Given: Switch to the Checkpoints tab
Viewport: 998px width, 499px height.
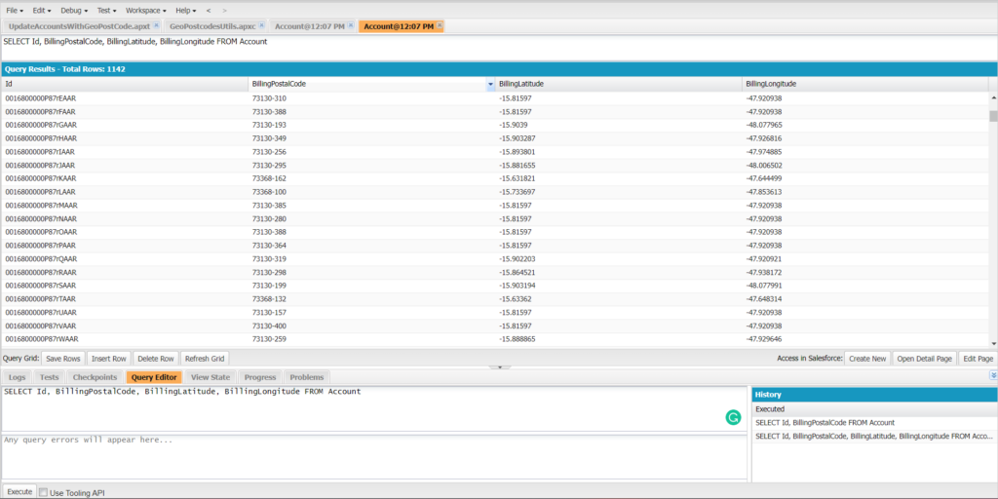Looking at the screenshot, I should pyautogui.click(x=95, y=377).
